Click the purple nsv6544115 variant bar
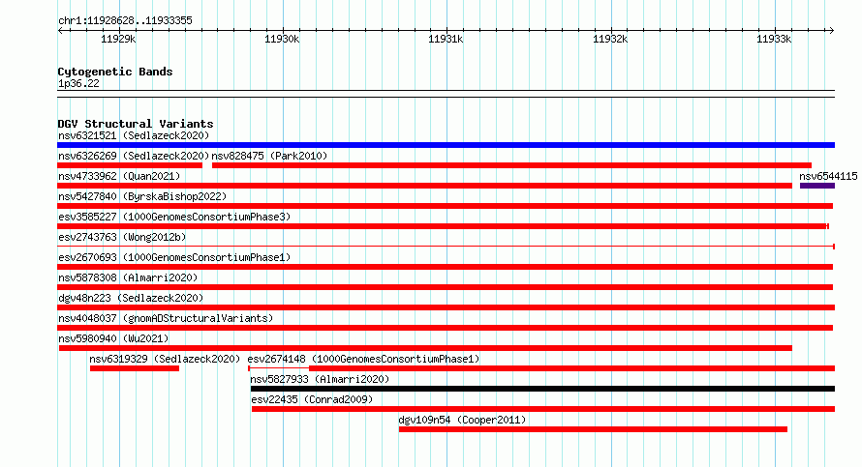 (x=817, y=186)
